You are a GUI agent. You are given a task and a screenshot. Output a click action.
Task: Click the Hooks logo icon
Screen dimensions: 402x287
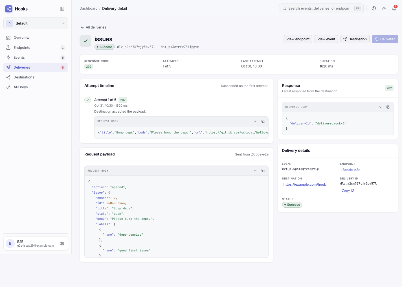(9, 9)
